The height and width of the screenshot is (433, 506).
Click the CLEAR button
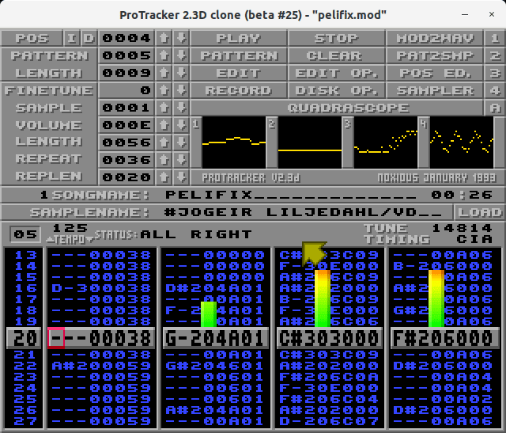336,55
